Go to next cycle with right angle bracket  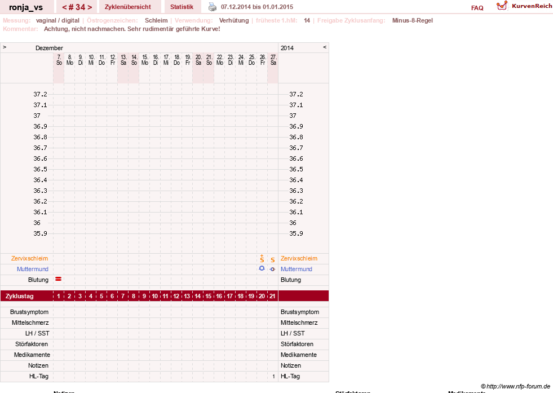[90, 7]
